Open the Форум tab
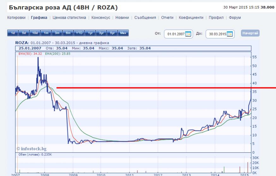This screenshot has height=176, width=276. coord(235,18)
